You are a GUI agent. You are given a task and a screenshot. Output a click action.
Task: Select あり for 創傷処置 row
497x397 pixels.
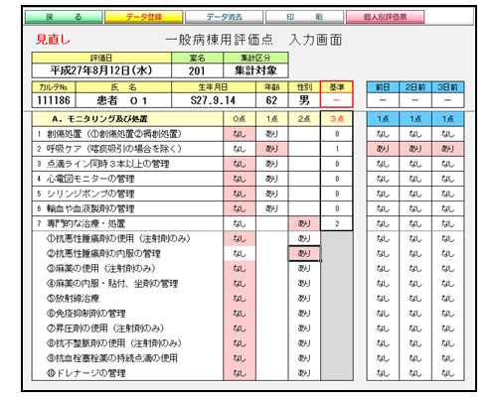click(x=271, y=134)
